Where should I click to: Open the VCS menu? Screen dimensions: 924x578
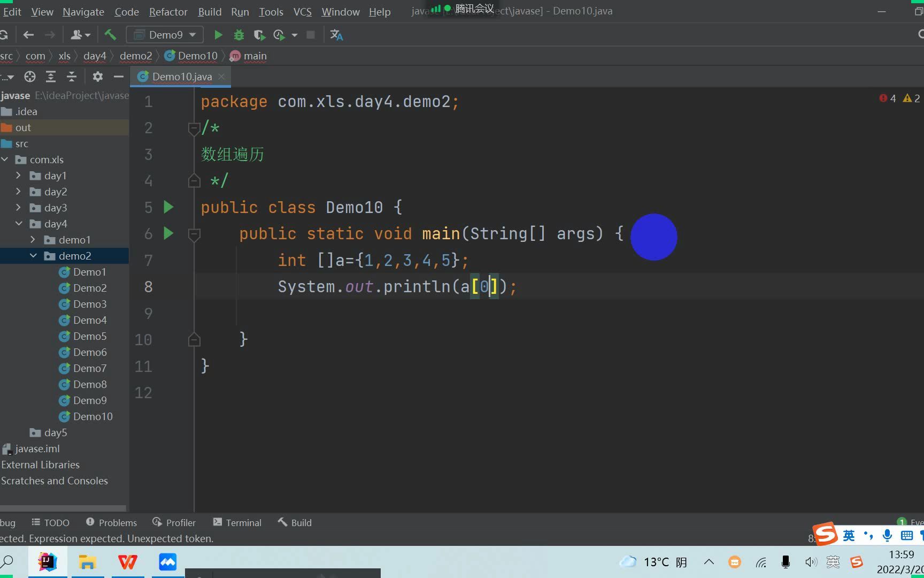click(303, 12)
